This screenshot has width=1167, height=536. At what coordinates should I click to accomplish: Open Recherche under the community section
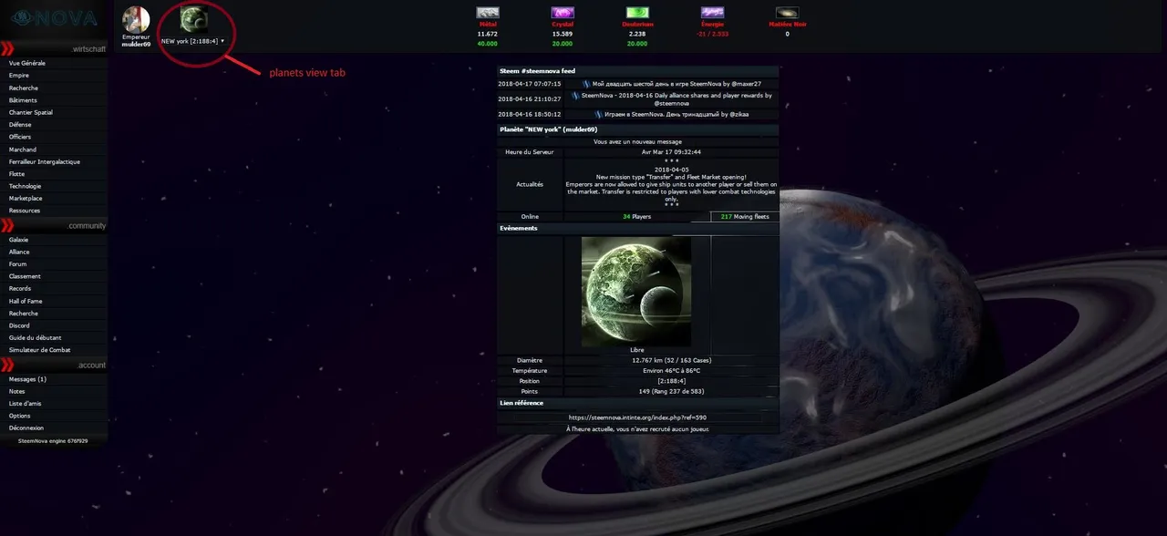coord(24,313)
